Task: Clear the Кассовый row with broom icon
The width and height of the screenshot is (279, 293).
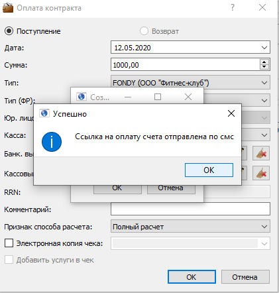Action: pyautogui.click(x=261, y=173)
